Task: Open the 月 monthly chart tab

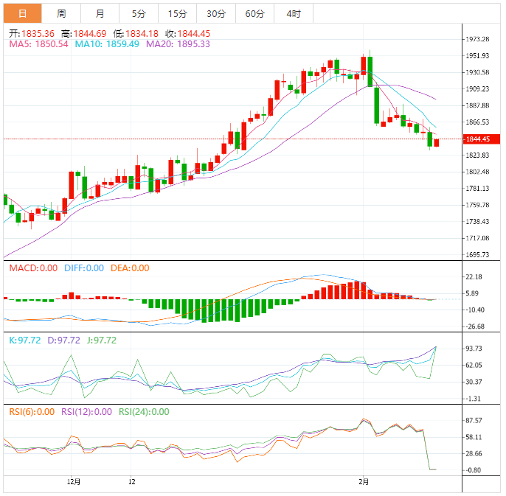Action: [100, 14]
